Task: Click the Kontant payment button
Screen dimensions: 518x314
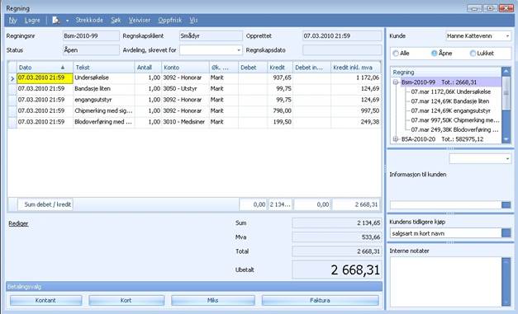Action: 45,300
